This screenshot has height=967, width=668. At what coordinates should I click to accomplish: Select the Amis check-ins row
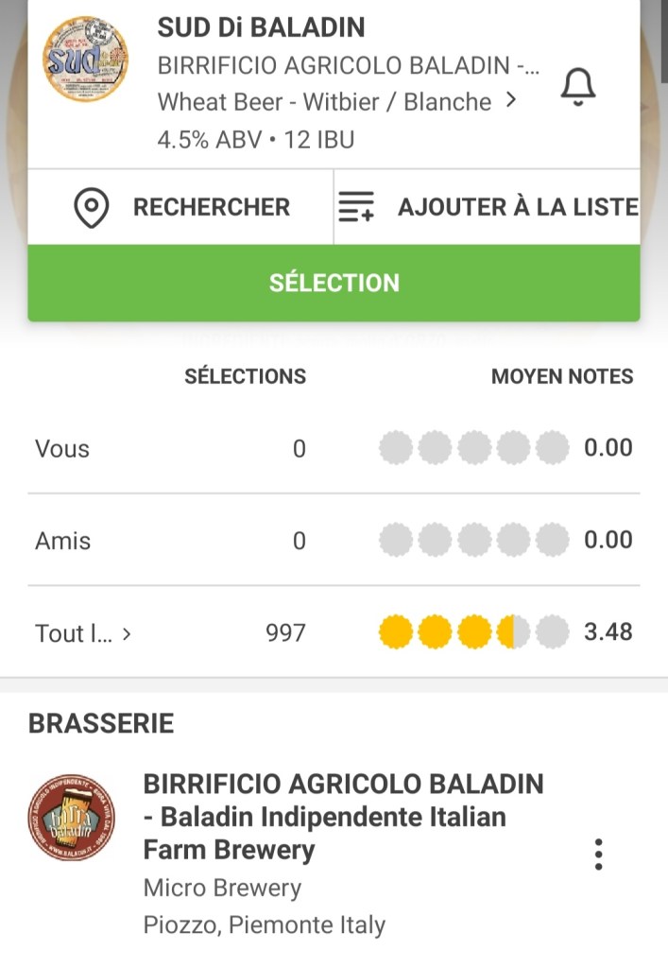(63, 541)
